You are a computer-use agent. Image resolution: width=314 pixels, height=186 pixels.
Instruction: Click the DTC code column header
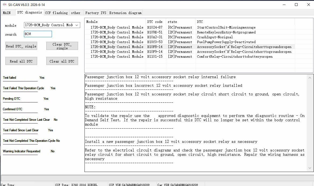tap(156, 22)
